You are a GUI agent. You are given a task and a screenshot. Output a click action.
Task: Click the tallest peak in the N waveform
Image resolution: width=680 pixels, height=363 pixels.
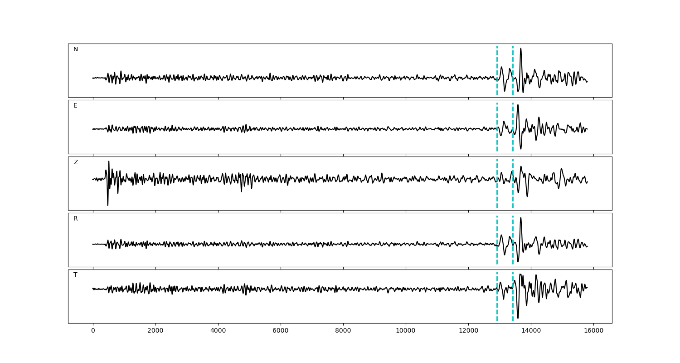coord(520,49)
